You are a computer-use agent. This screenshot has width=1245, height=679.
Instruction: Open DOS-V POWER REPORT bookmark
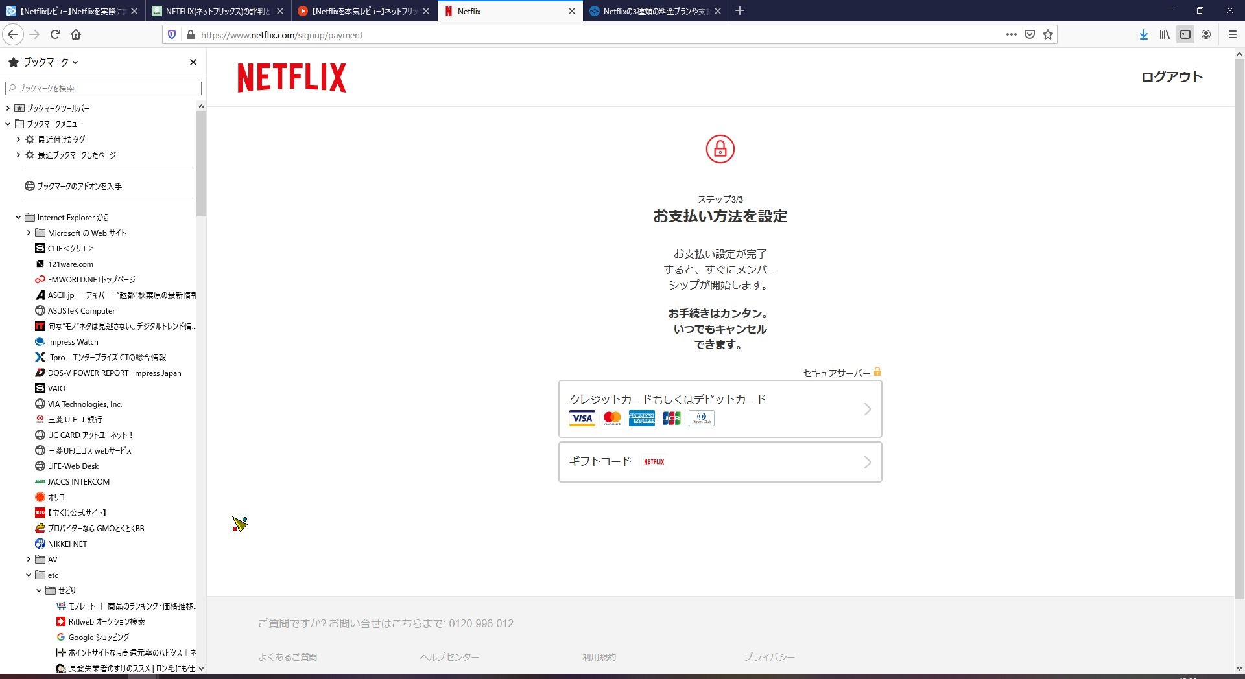point(108,373)
